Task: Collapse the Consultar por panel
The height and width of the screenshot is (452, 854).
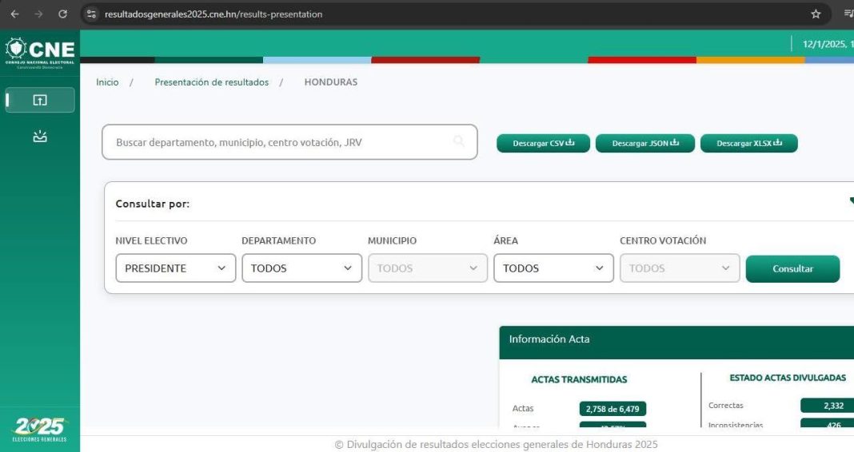Action: point(850,202)
